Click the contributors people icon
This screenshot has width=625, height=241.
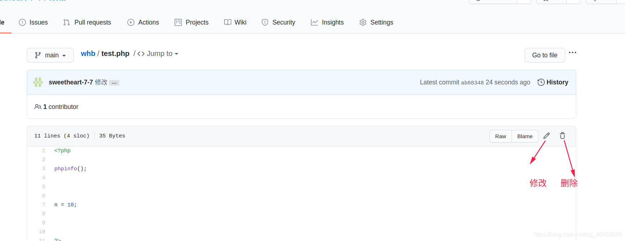click(x=38, y=107)
